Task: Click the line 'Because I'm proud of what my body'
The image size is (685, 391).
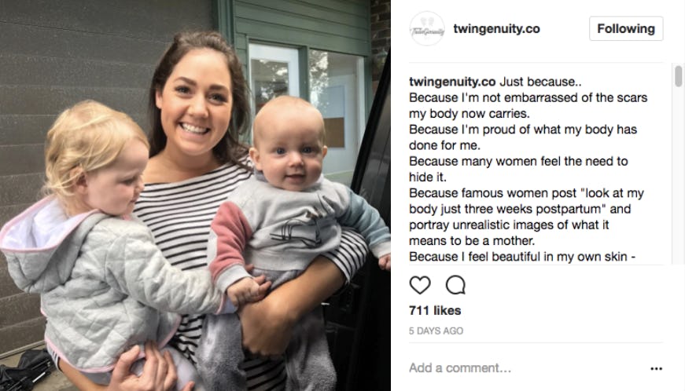Action: click(x=523, y=130)
